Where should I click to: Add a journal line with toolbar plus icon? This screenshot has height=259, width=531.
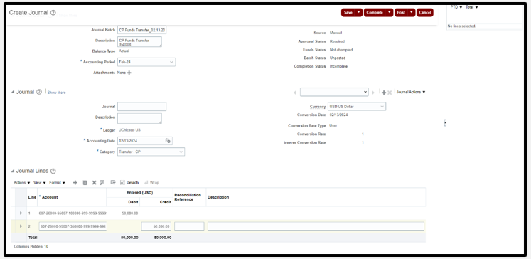click(75, 182)
